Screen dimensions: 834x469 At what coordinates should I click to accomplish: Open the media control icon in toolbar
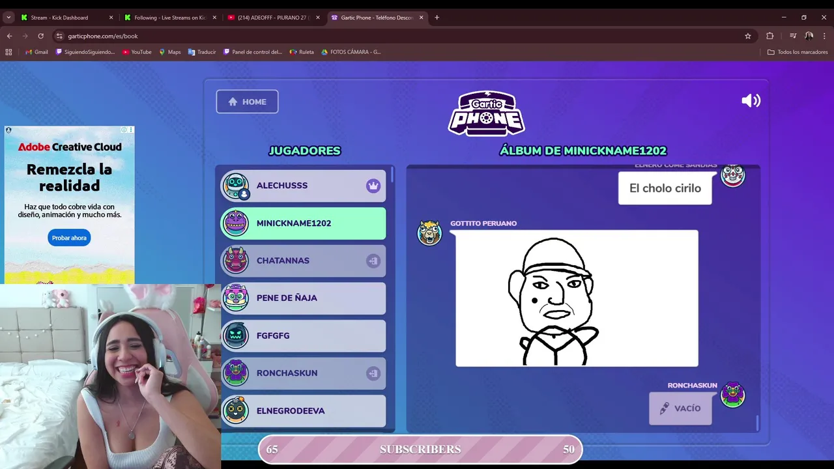[x=793, y=36]
